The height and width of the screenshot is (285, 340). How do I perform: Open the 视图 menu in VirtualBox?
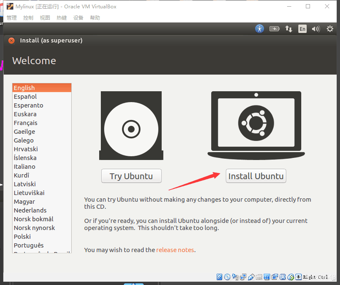click(x=45, y=17)
